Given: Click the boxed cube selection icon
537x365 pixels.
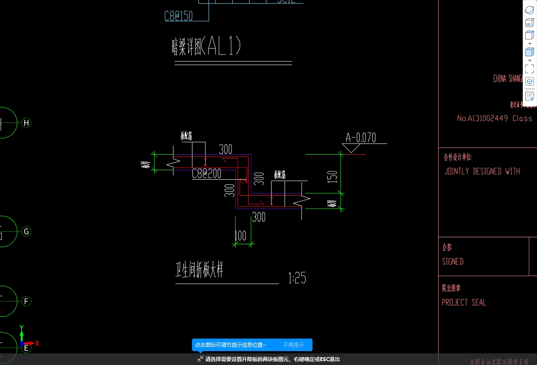Looking at the screenshot, I should [x=529, y=81].
